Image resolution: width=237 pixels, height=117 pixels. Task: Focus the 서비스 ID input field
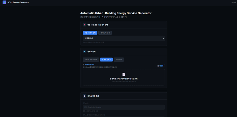point(124,107)
